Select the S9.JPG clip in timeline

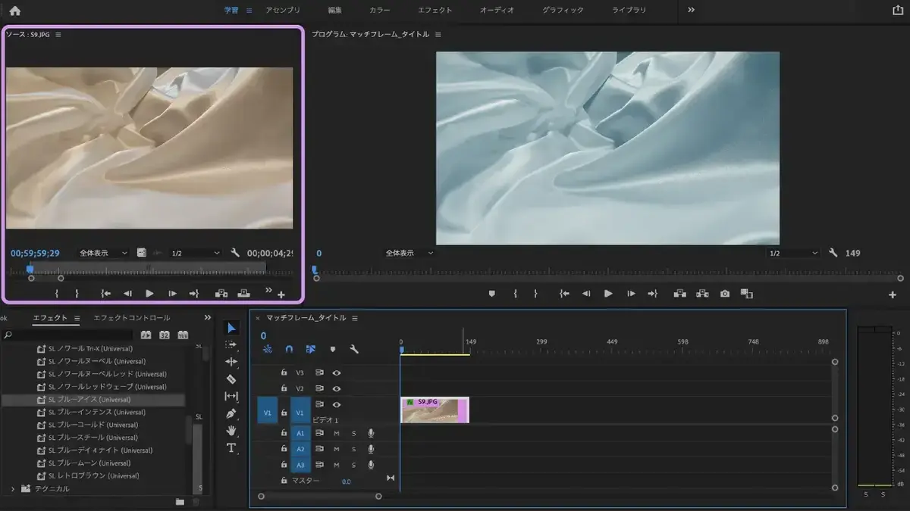(435, 410)
